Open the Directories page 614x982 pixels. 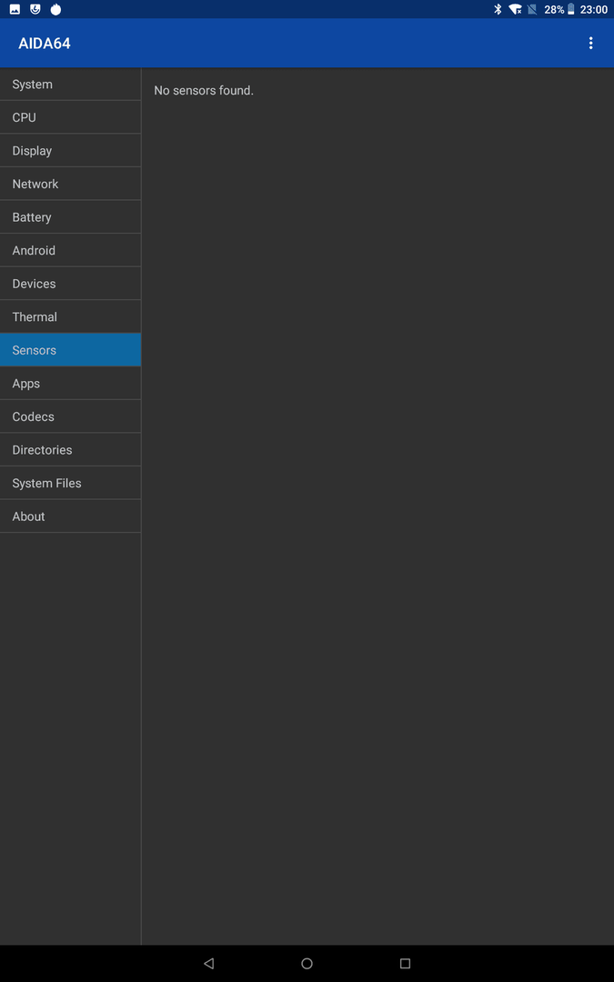pyautogui.click(x=70, y=449)
